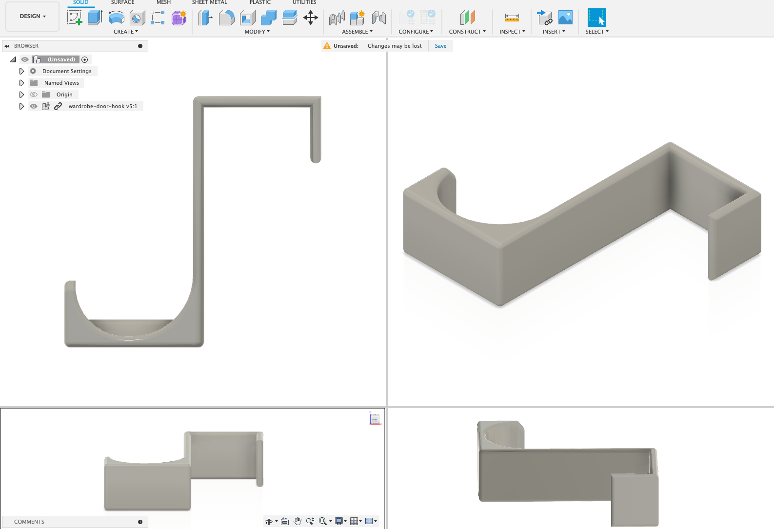
Task: Open the CONSTRUCT dropdown menu
Action: point(467,32)
